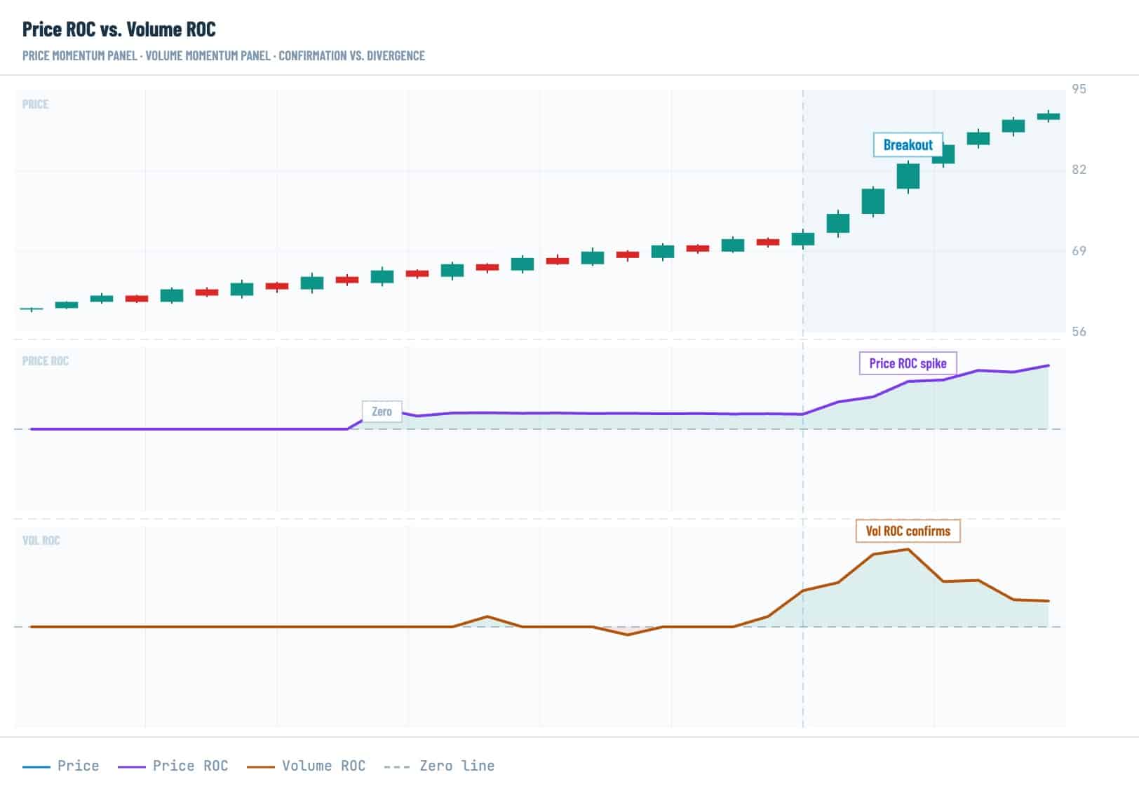This screenshot has width=1139, height=798.
Task: Click the chart title Price ROC vs. Volume ROC
Action: coord(119,29)
